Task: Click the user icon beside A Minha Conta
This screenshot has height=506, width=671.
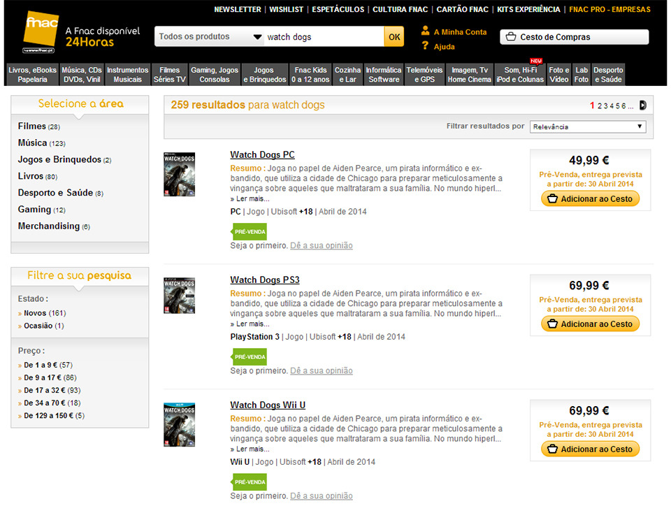Action: [x=425, y=31]
